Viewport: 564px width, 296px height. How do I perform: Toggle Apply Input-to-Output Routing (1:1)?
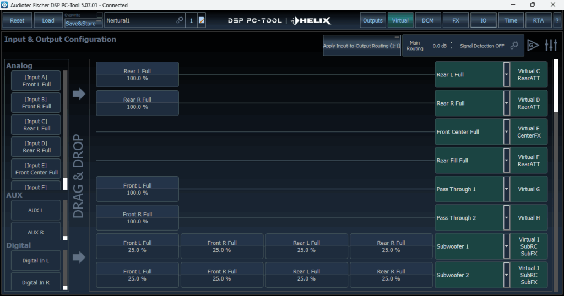361,46
